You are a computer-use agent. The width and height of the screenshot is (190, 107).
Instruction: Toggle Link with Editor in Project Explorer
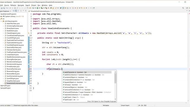[x=16, y=11]
